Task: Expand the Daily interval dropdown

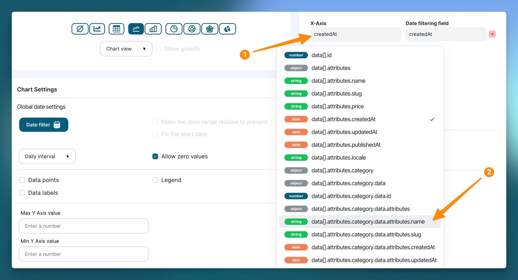Action: pos(47,156)
